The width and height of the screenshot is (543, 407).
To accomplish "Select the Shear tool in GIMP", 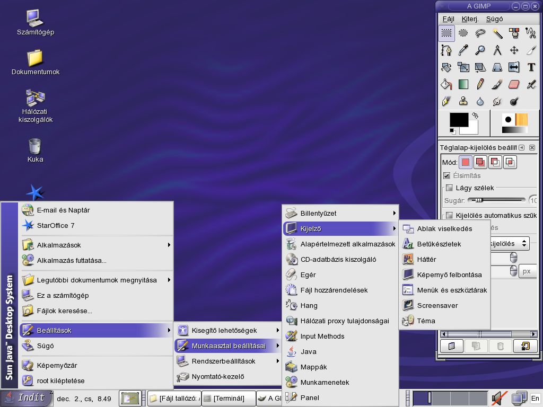I will point(480,67).
